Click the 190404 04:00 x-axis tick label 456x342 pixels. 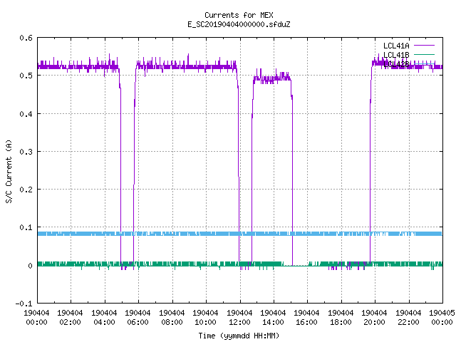point(104,318)
